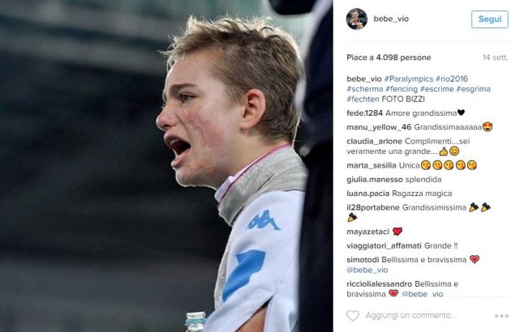Open the #scherma hashtag link
This screenshot has width=511, height=332.
point(365,89)
